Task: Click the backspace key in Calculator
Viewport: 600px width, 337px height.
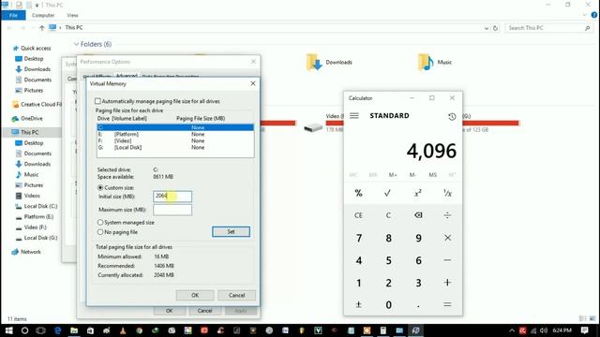Action: 418,215
